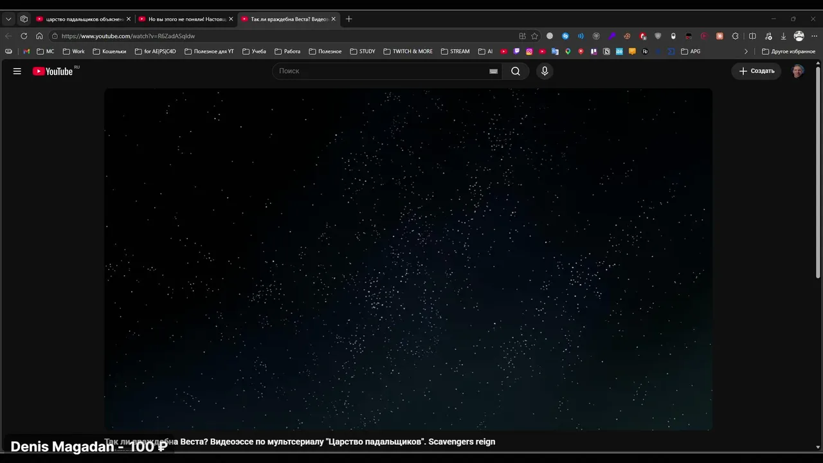Viewport: 823px width, 463px height.
Task: Open the purple feather extension icon
Action: 612,36
